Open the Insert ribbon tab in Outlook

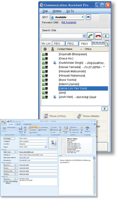19,124
